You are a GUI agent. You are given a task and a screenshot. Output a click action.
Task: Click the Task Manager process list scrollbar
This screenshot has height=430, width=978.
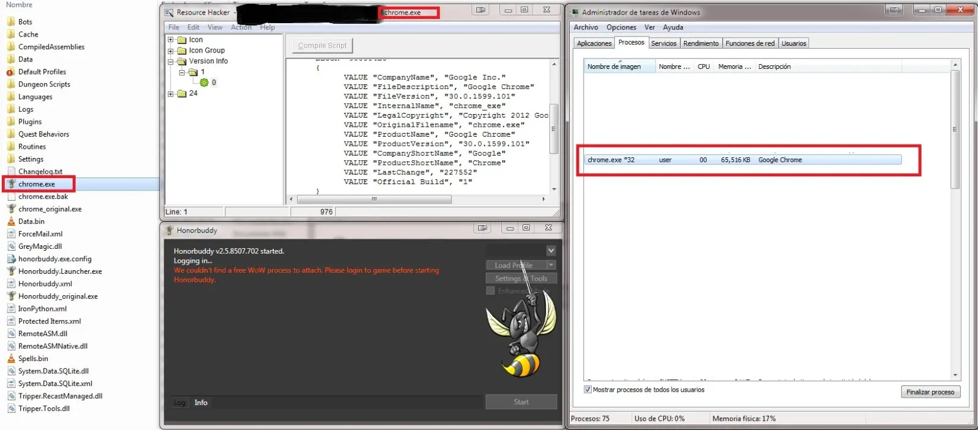[x=955, y=129]
